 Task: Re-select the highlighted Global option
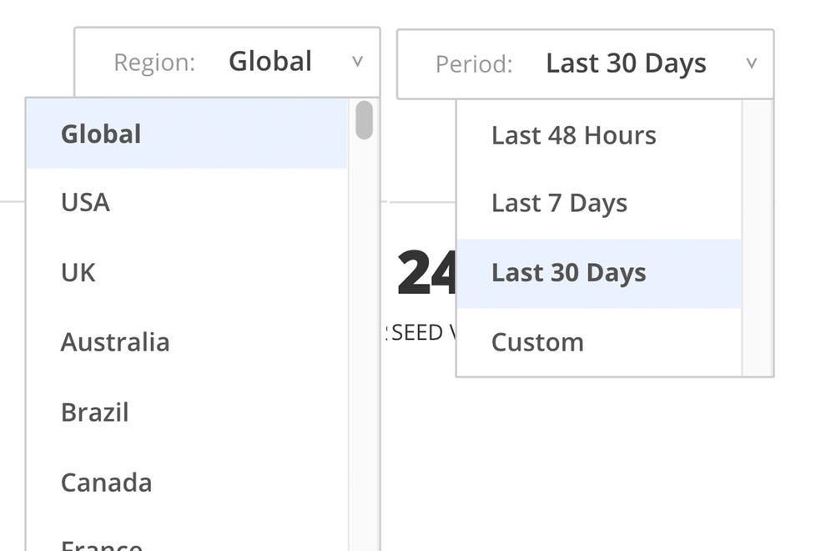(100, 134)
